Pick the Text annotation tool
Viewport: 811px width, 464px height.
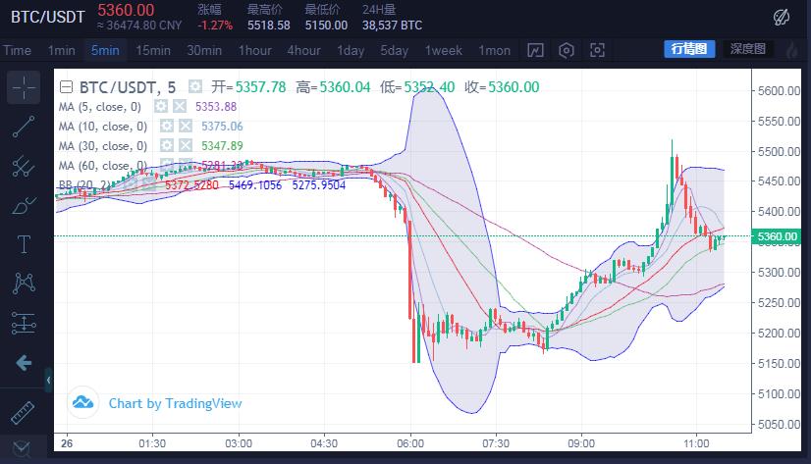[x=25, y=243]
